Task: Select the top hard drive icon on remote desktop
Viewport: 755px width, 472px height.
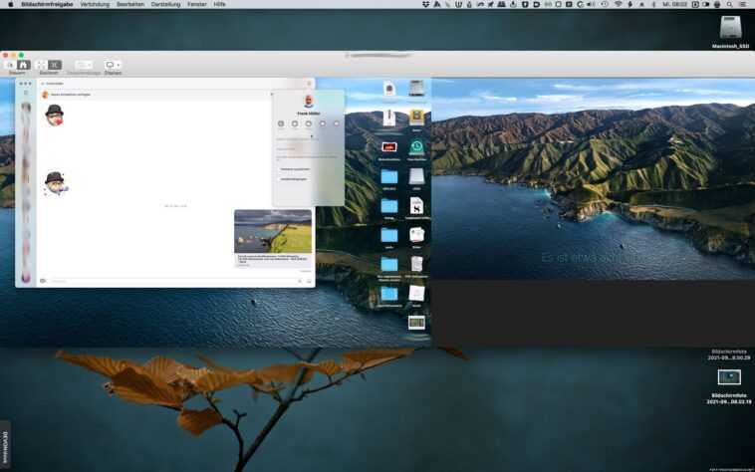Action: (416, 90)
